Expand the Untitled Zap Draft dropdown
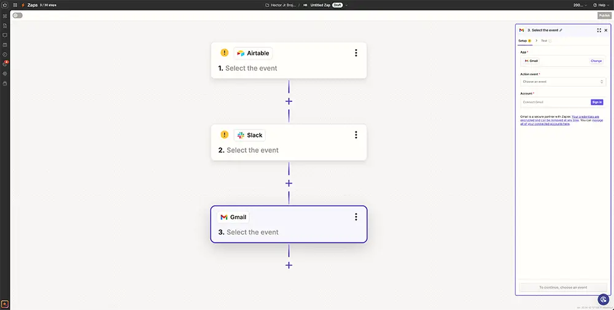This screenshot has width=614, height=310. [x=347, y=5]
